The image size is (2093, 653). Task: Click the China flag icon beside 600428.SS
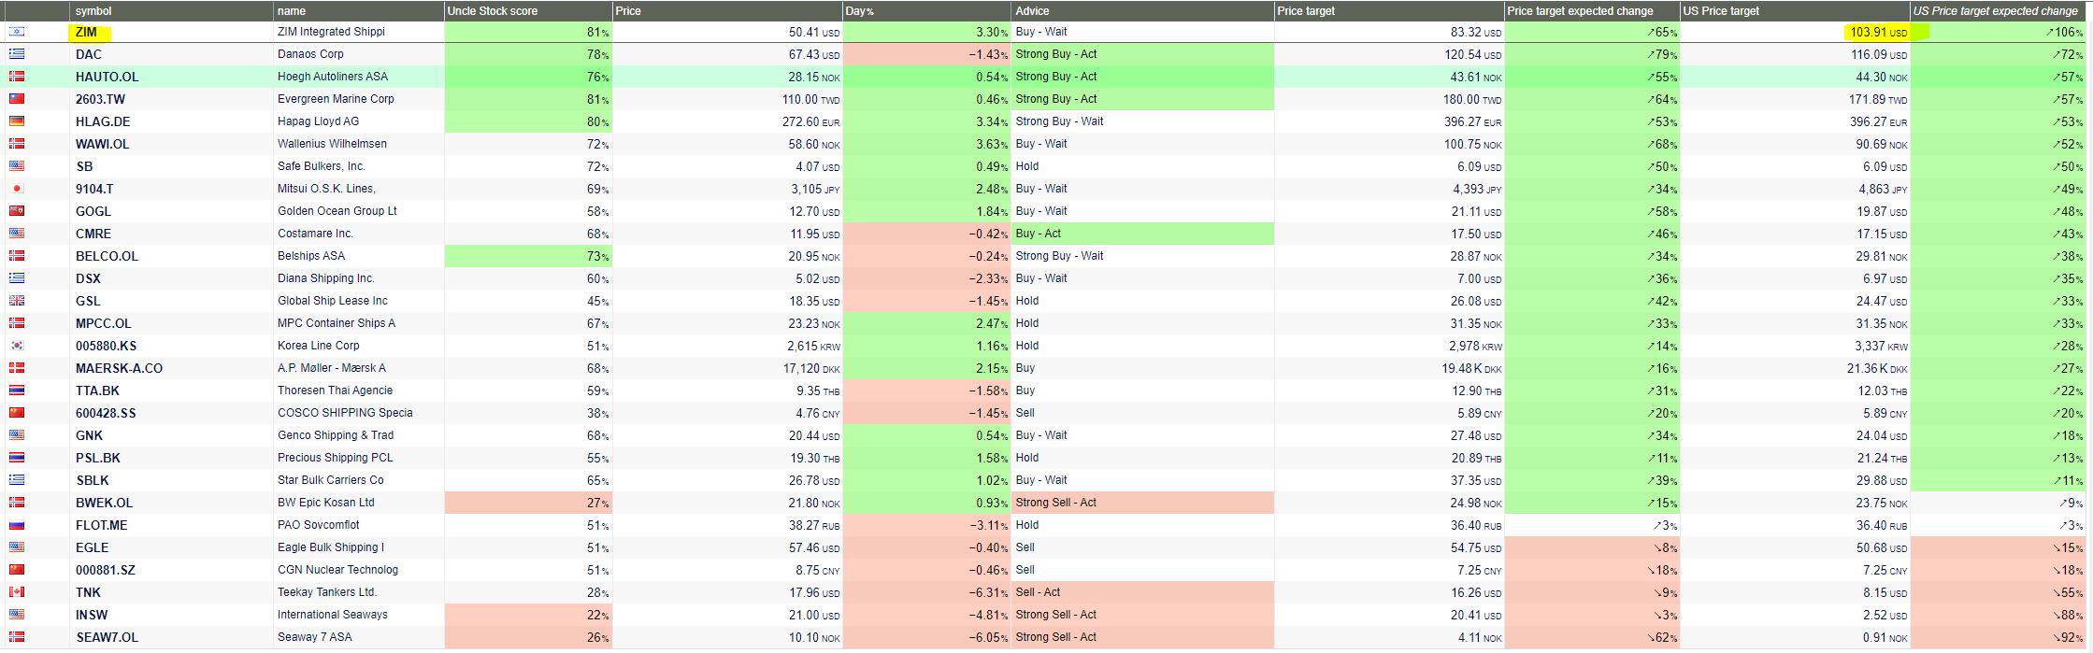click(x=17, y=413)
